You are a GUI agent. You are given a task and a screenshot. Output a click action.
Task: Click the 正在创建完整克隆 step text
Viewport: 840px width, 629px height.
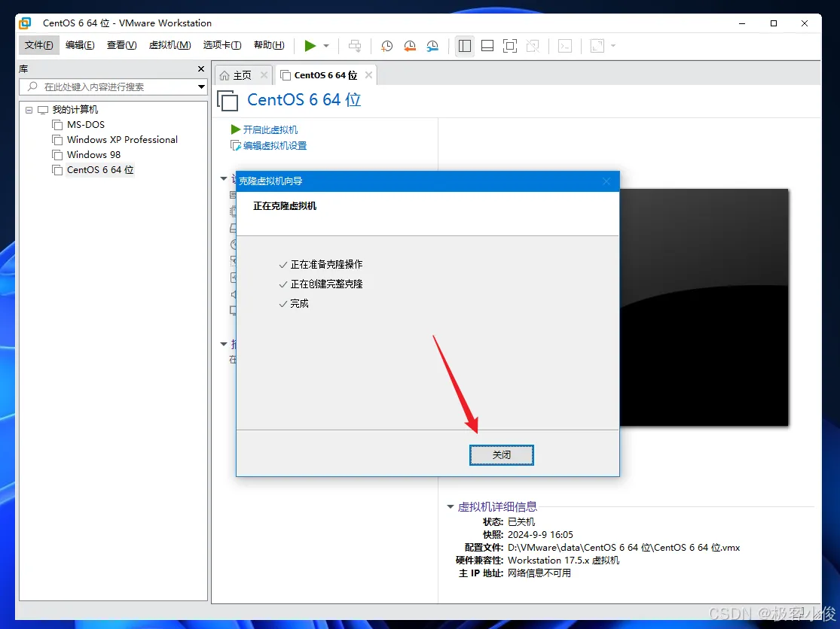click(326, 284)
